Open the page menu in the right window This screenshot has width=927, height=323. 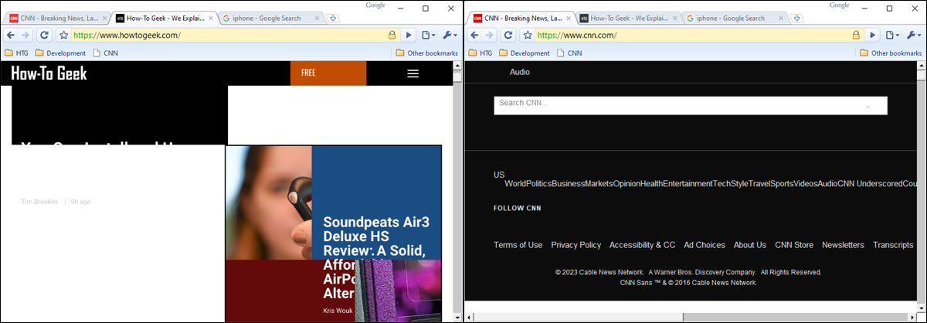pyautogui.click(x=891, y=35)
